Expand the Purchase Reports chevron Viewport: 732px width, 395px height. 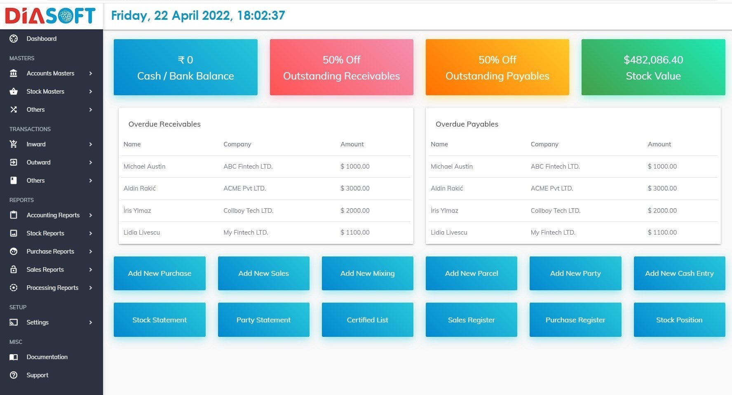[91, 252]
